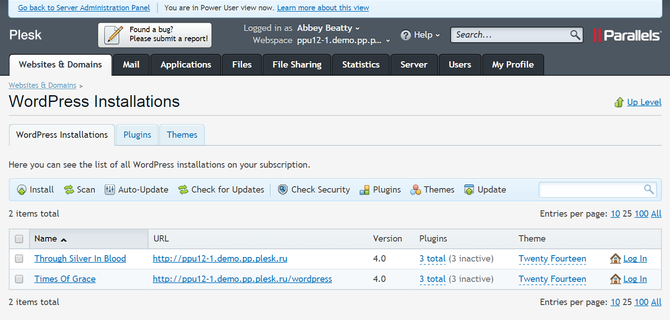This screenshot has height=320, width=670.
Task: Click the magnifier in the top Search box
Action: coord(575,35)
